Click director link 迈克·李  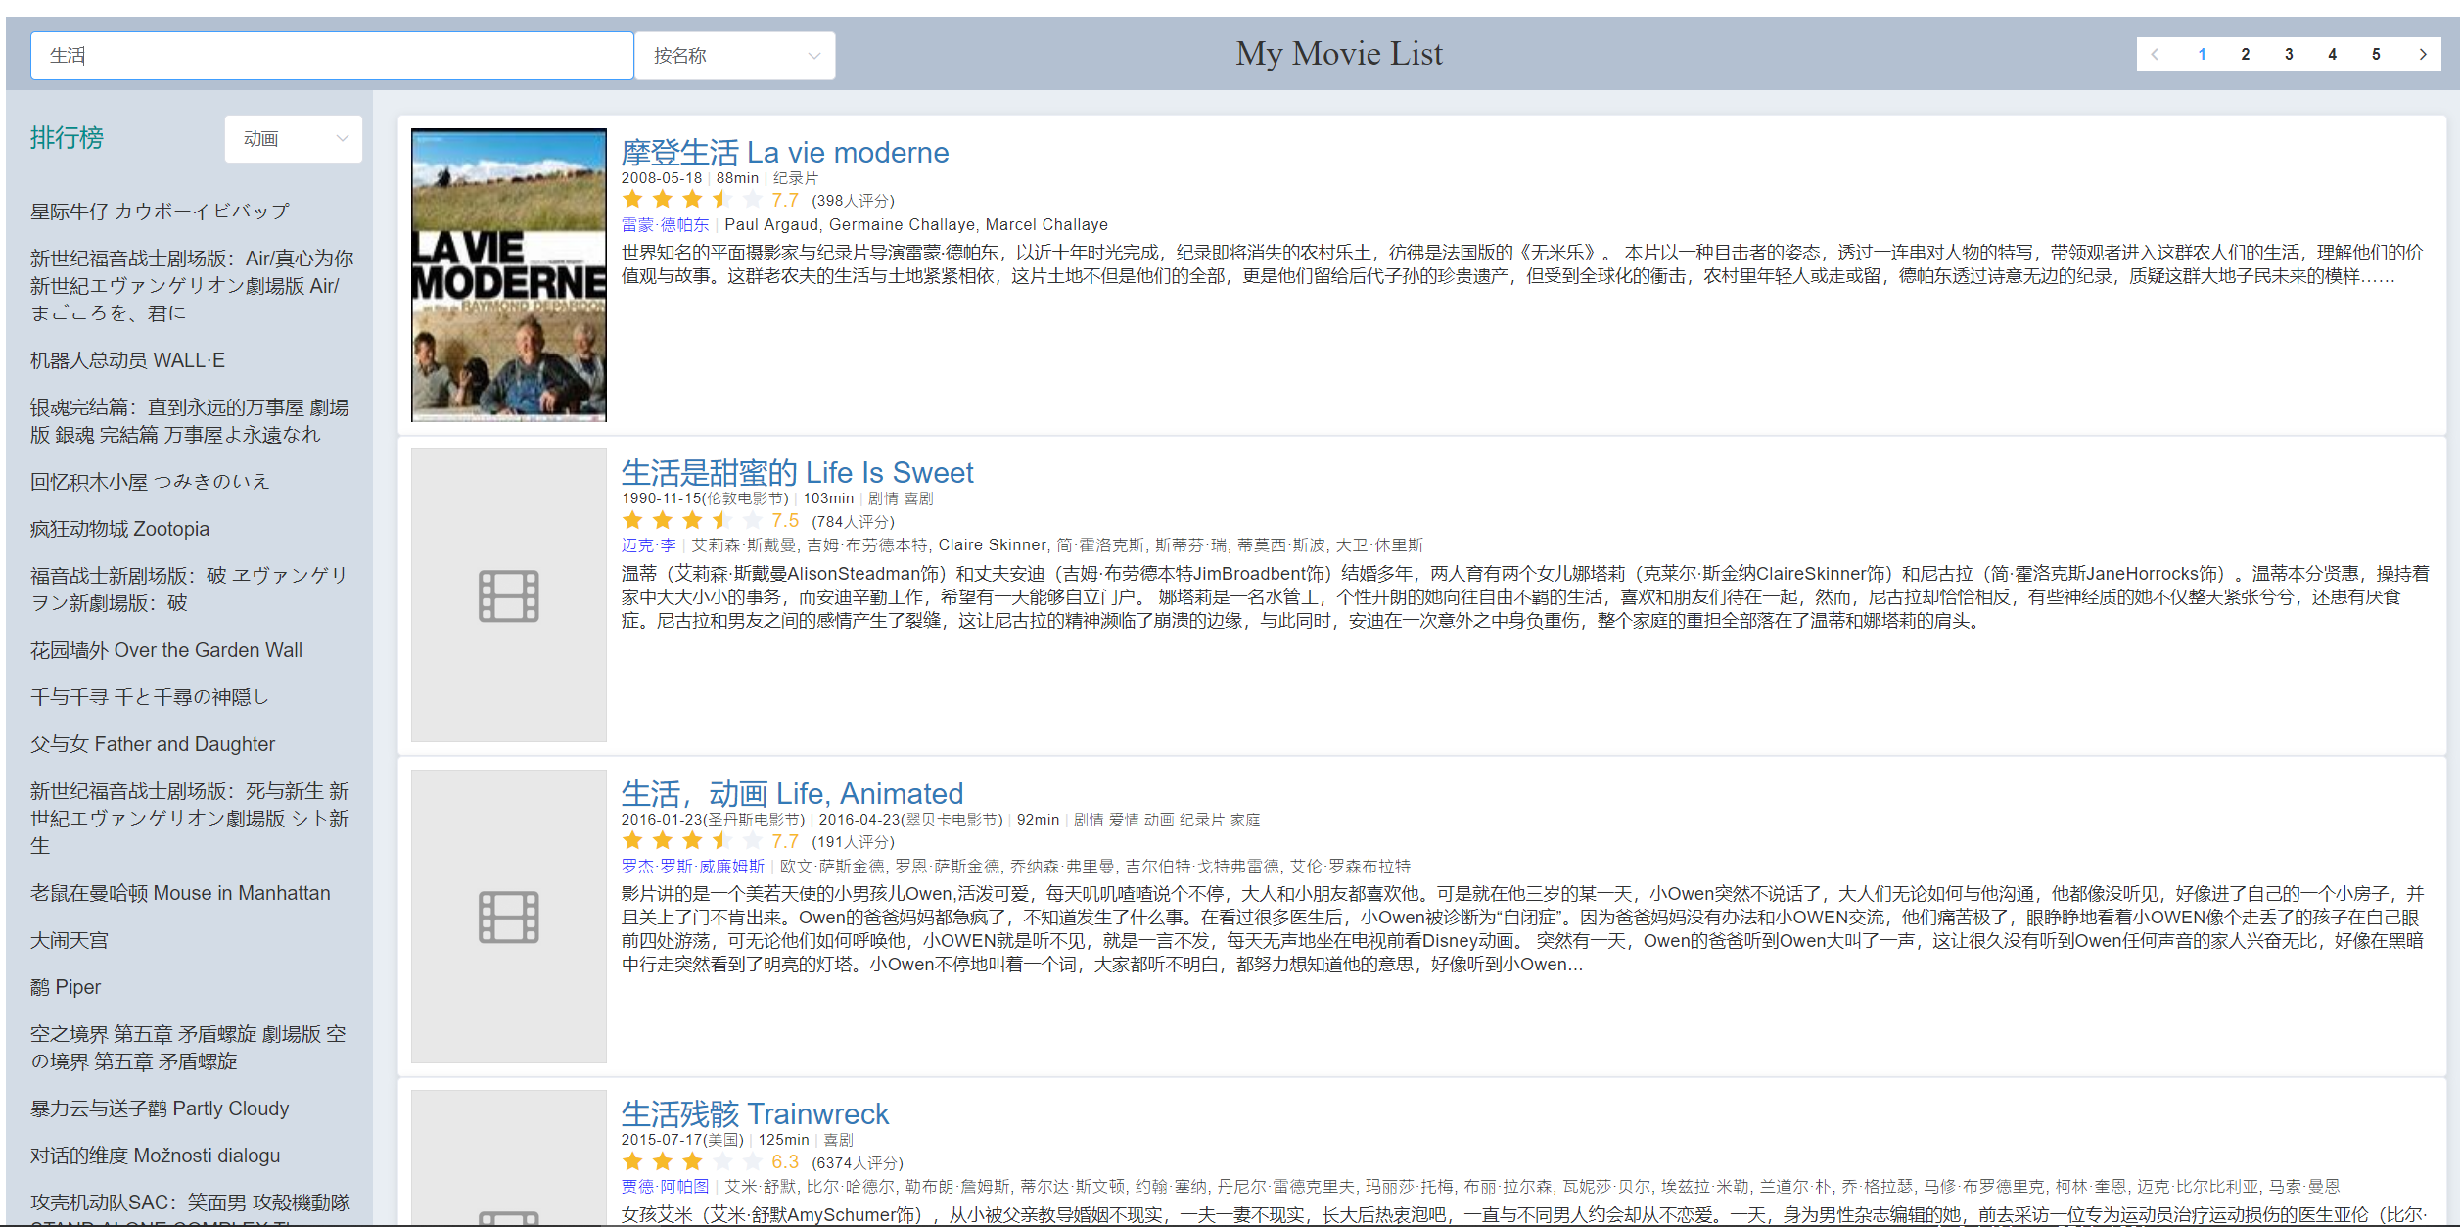[x=648, y=545]
